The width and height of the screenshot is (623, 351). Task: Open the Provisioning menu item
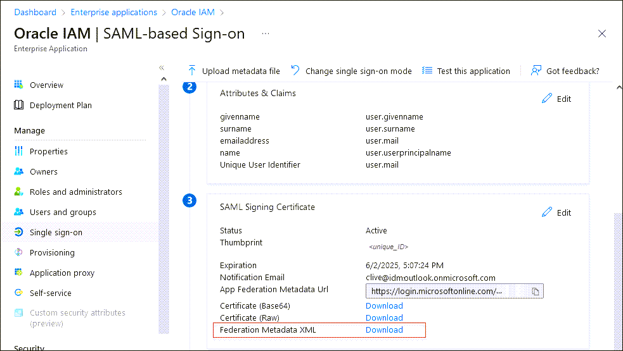tap(52, 252)
